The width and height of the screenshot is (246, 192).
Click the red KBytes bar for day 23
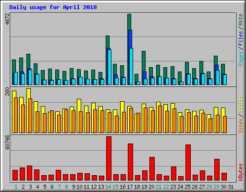[x=173, y=173]
